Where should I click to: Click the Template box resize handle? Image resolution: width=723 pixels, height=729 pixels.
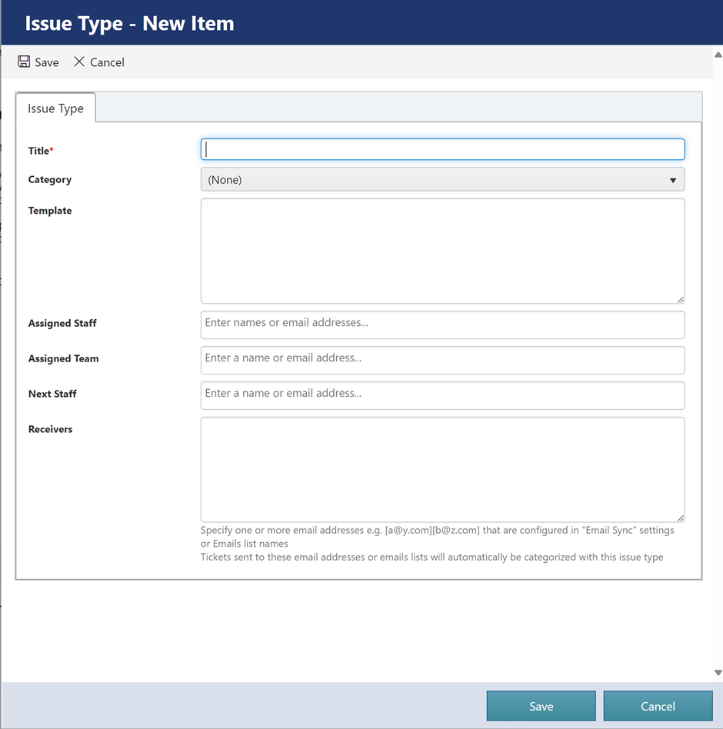point(680,299)
